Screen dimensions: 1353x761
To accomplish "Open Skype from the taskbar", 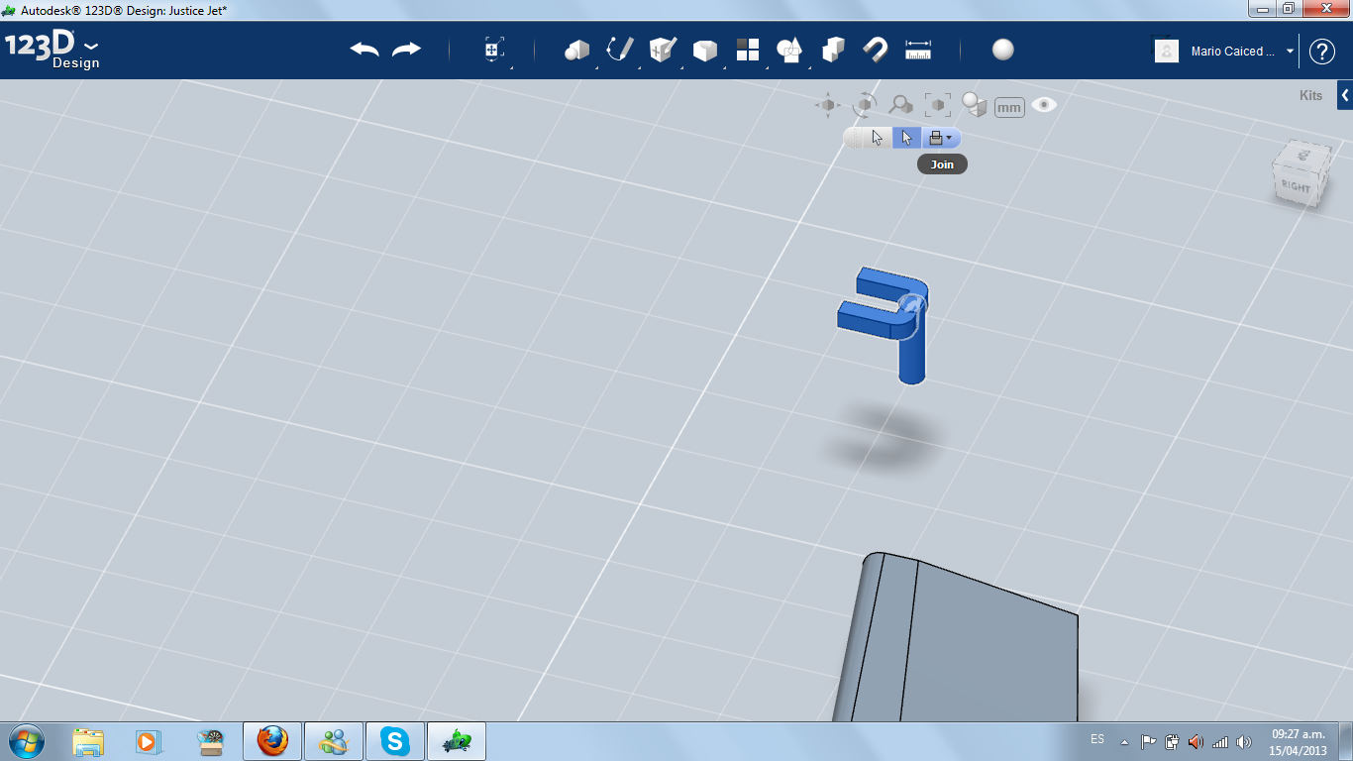I will (395, 741).
